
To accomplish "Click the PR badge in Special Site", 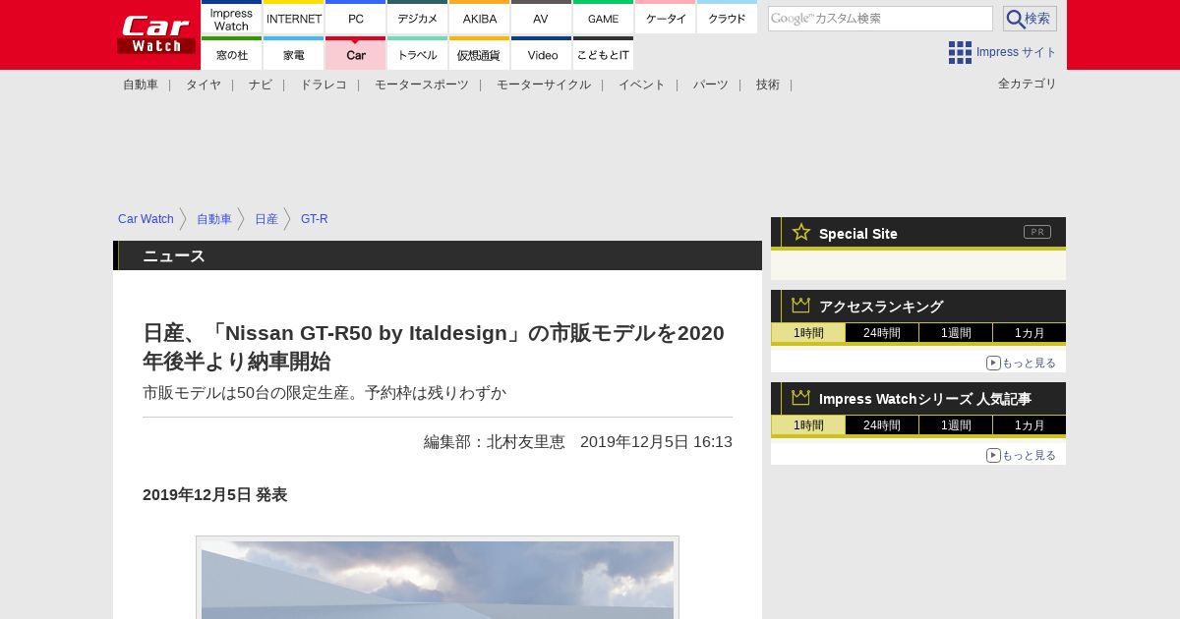I will point(1037,232).
